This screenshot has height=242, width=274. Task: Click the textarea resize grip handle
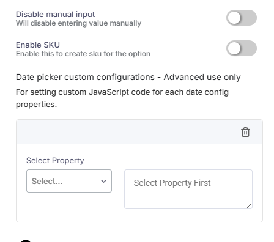coord(249,205)
